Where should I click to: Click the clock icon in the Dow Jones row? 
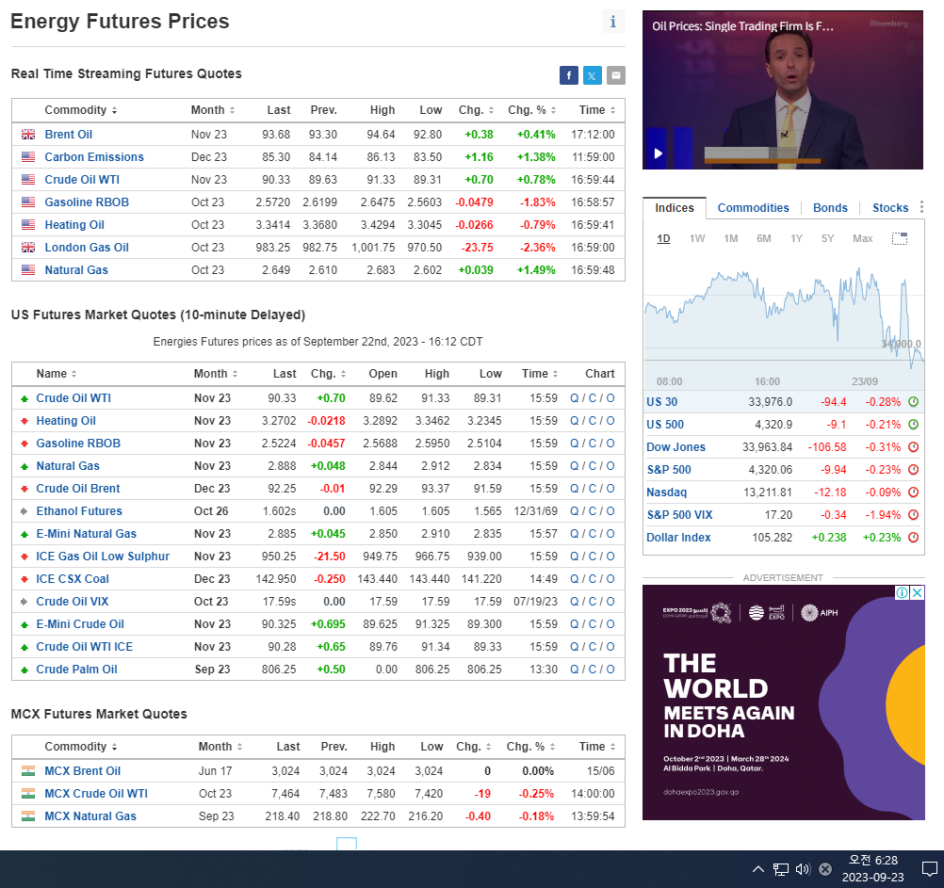click(913, 447)
